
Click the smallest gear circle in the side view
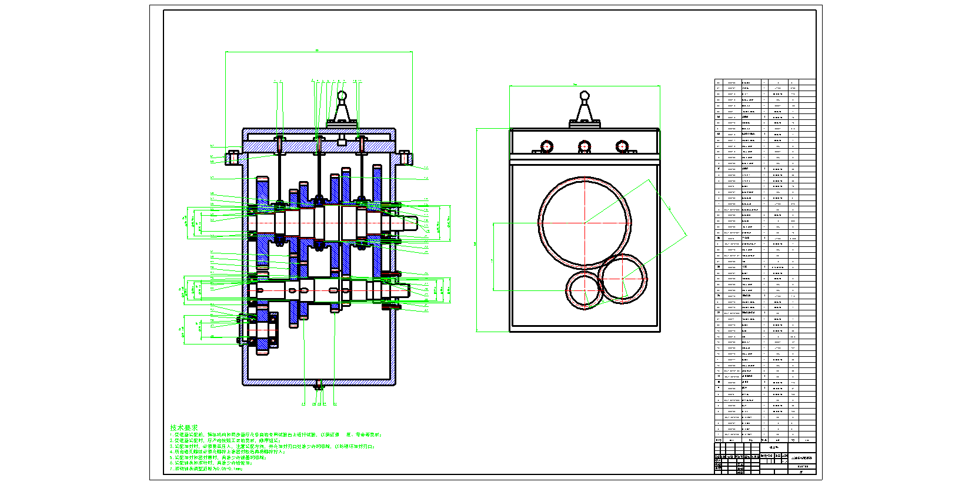coord(584,290)
